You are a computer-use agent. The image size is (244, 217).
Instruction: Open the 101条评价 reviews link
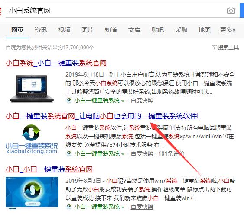tap(171, 153)
